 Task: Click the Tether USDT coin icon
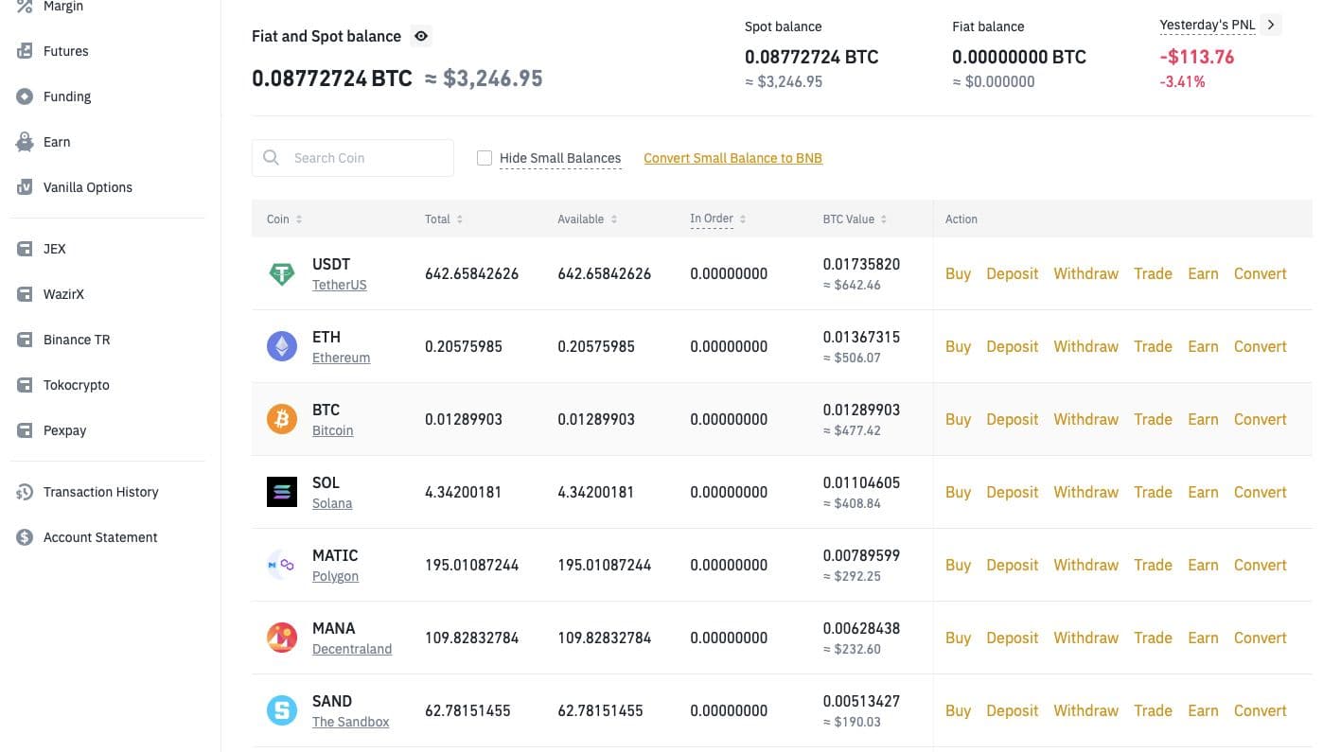tap(281, 274)
